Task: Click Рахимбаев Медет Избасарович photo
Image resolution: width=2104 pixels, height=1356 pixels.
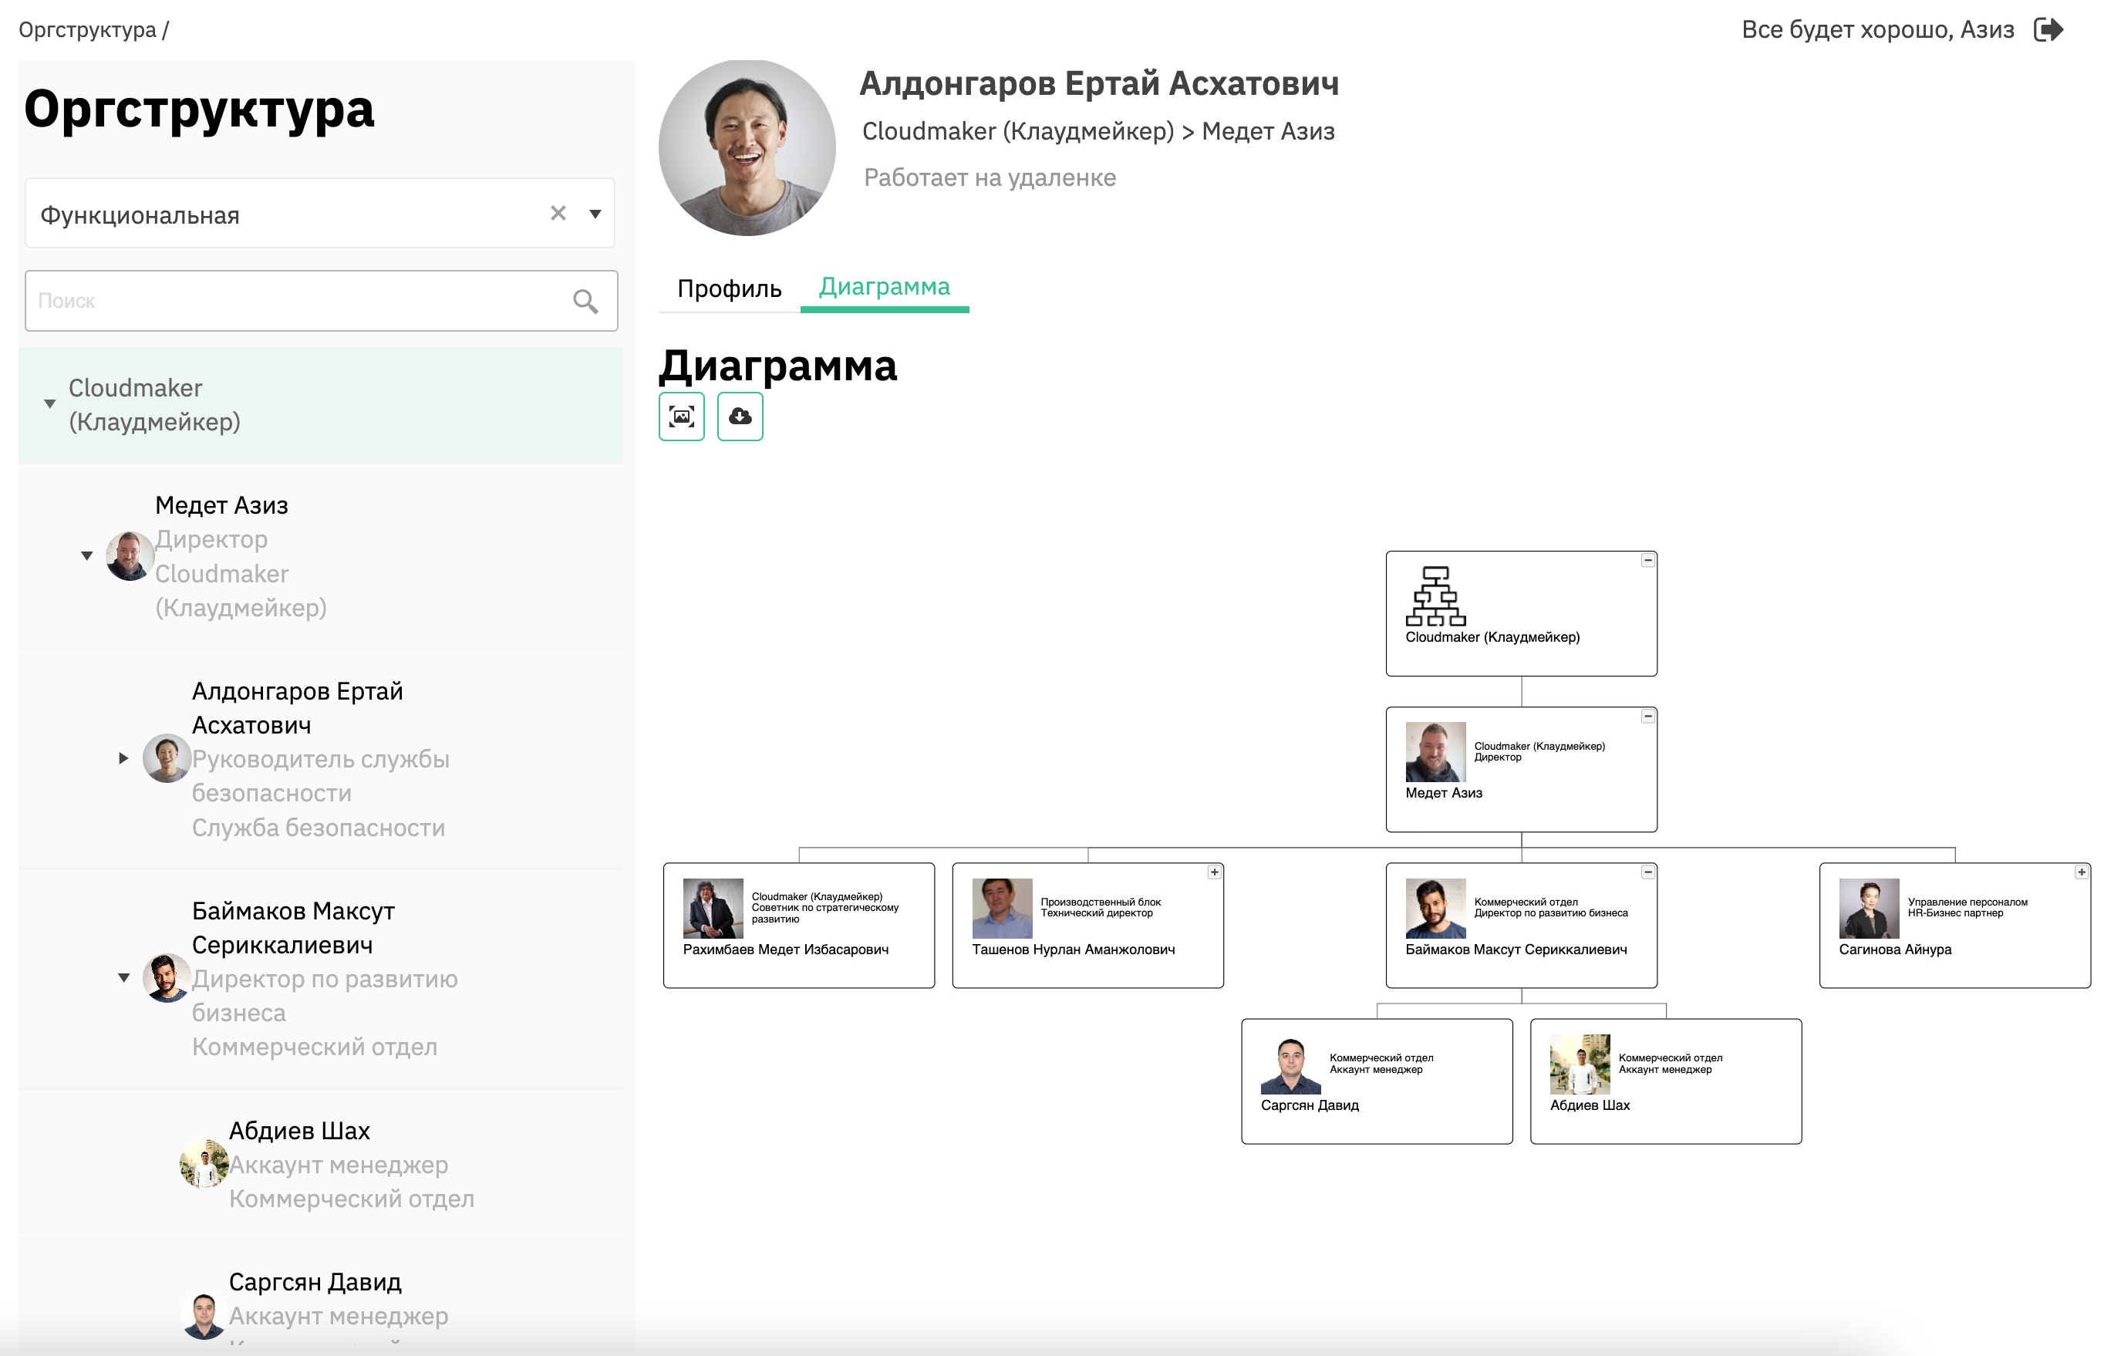Action: [713, 908]
